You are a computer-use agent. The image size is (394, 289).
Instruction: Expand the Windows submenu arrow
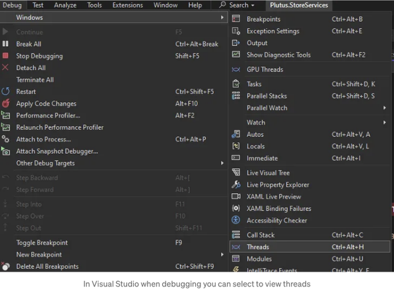tap(222, 17)
